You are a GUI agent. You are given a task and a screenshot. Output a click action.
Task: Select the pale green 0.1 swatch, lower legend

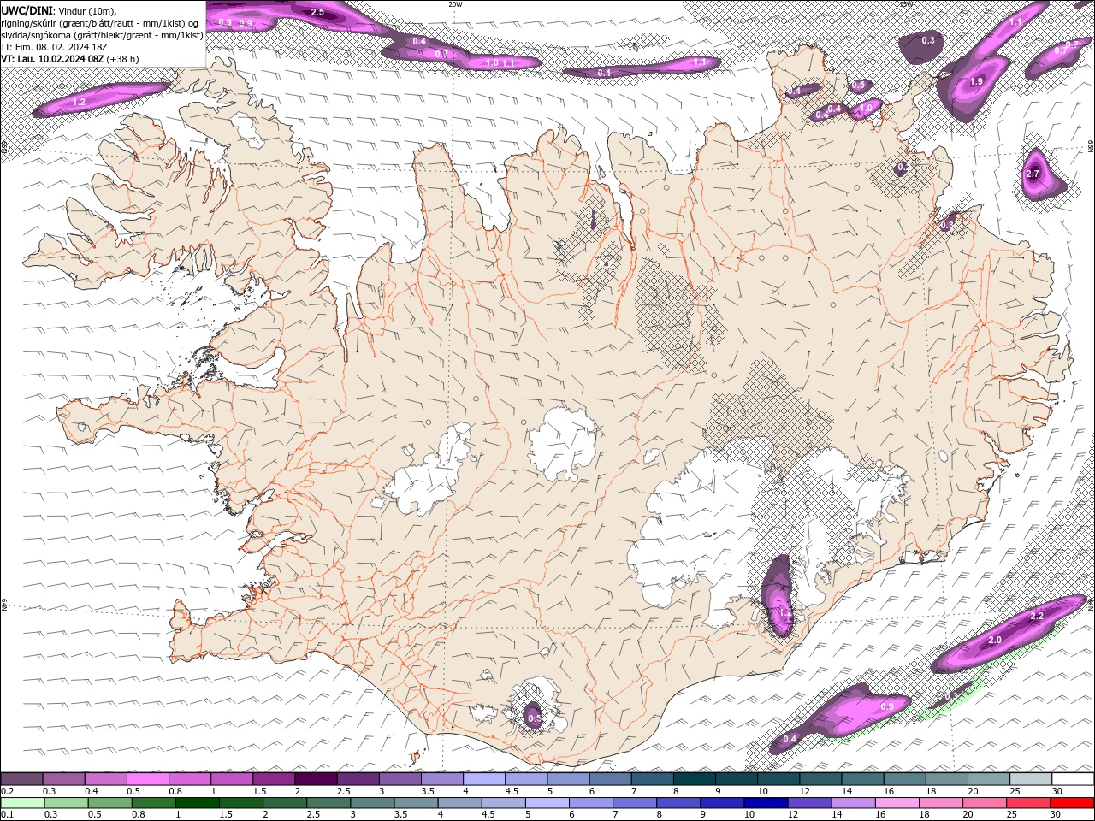click(22, 803)
